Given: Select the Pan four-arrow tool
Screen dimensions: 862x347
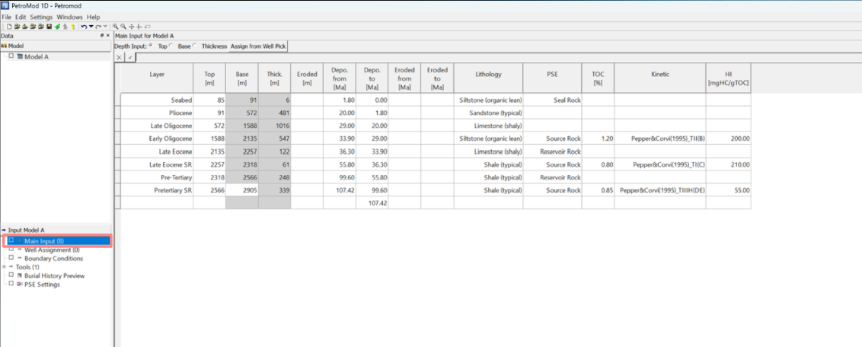Looking at the screenshot, I should point(132,27).
